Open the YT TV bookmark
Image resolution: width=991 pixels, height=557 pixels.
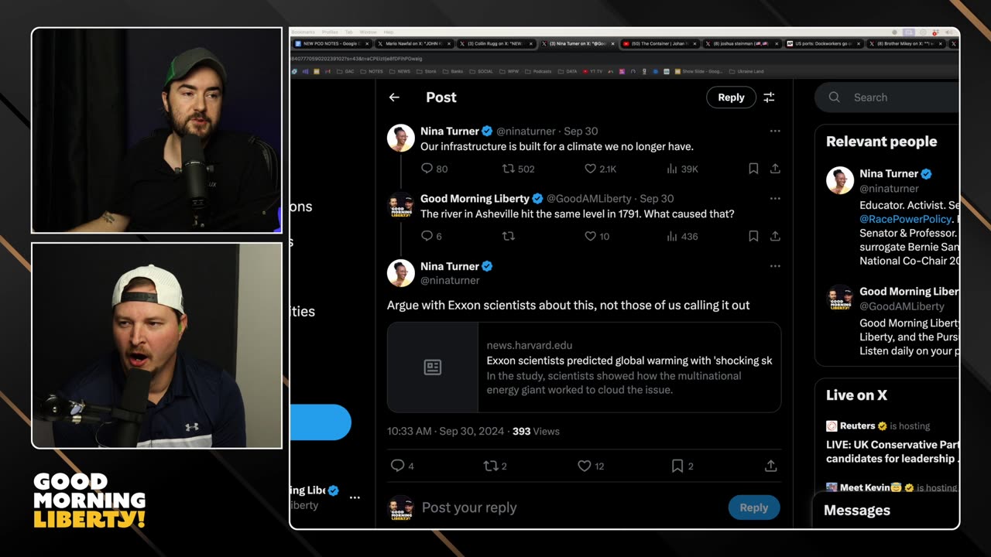coord(593,71)
